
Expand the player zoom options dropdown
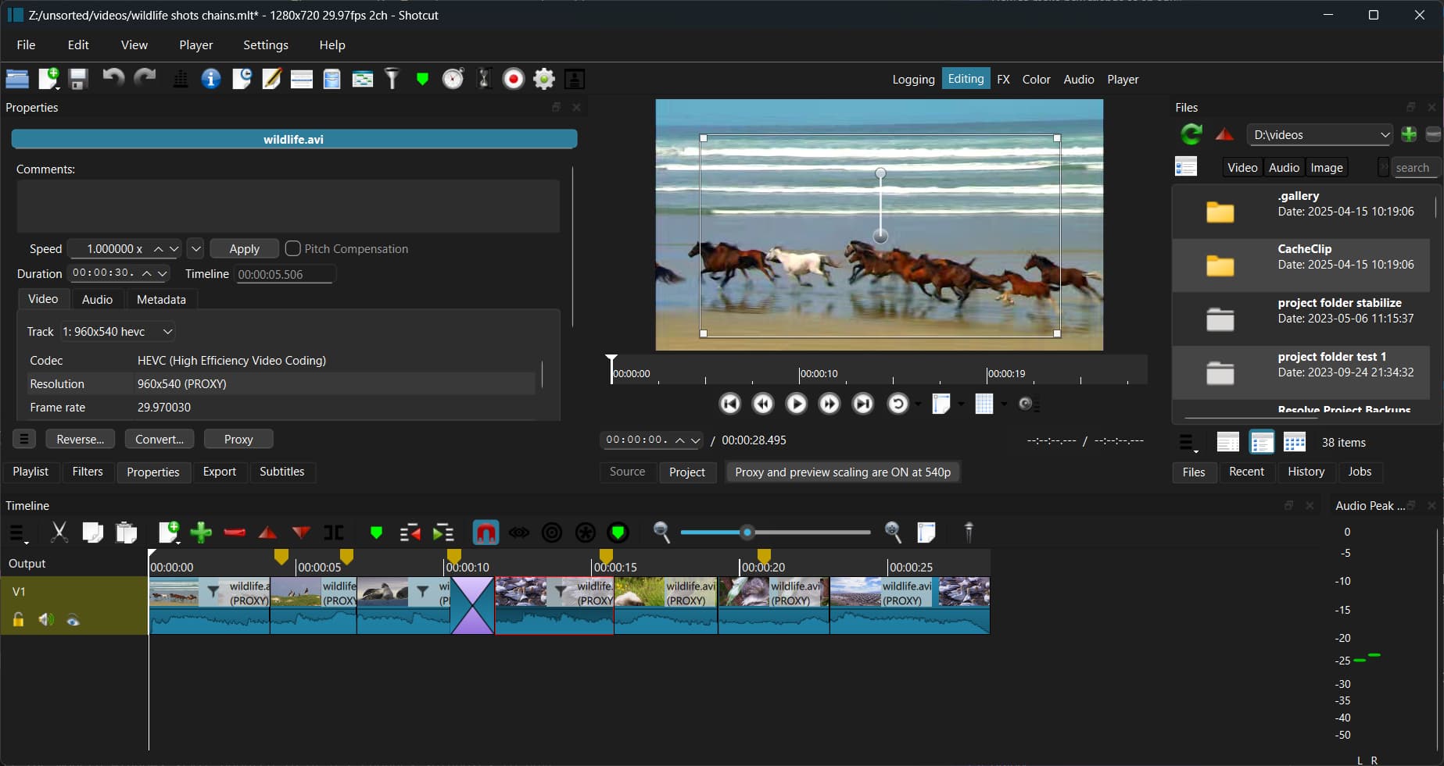point(961,404)
